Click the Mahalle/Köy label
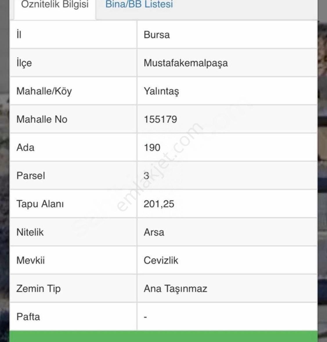 [44, 91]
